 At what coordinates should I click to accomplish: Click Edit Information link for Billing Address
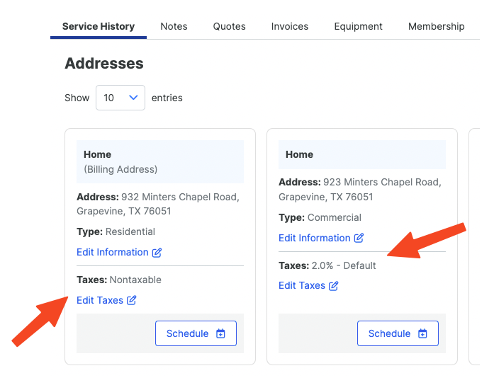[119, 252]
